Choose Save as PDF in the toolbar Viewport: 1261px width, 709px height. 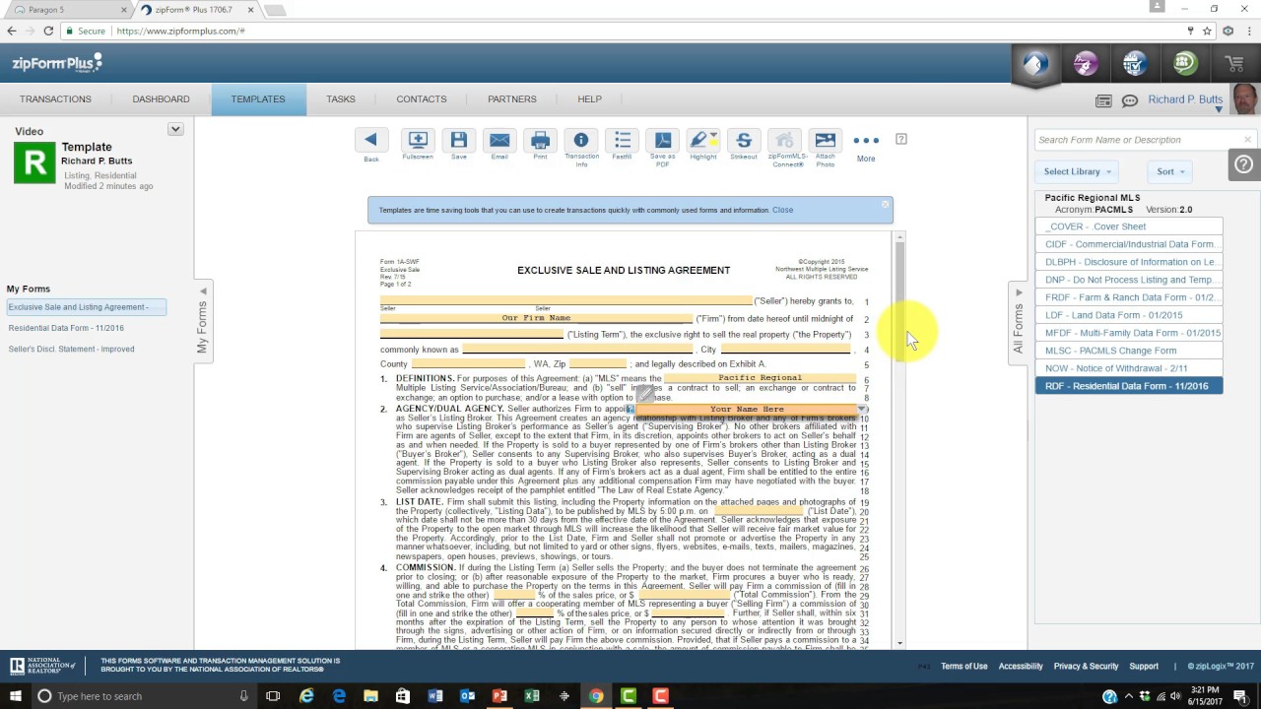coord(663,140)
